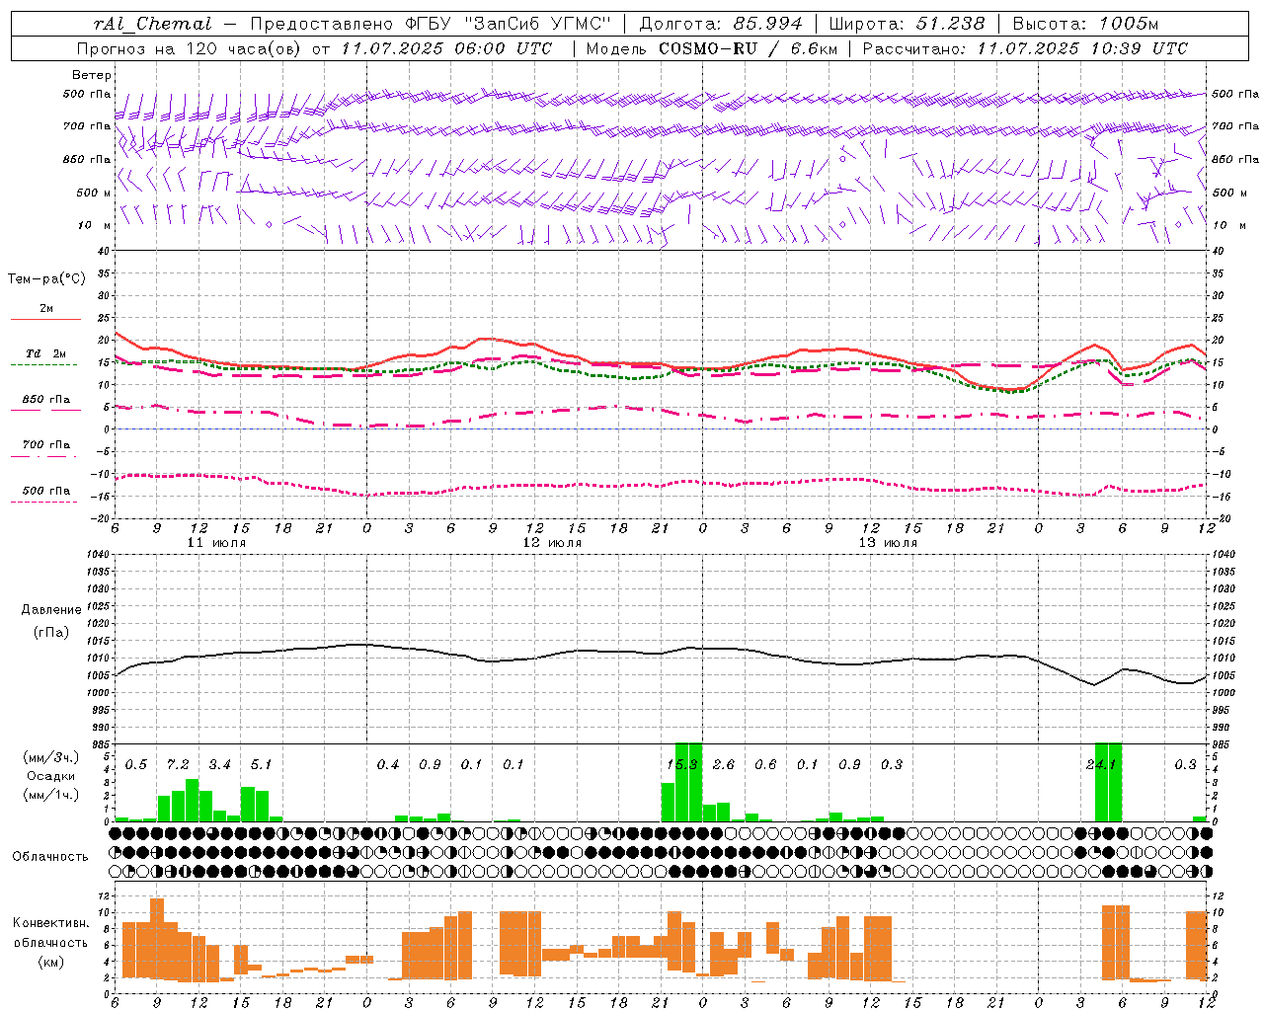Click the 'Тем-ра(°C)' temperature panel label

coord(46,279)
